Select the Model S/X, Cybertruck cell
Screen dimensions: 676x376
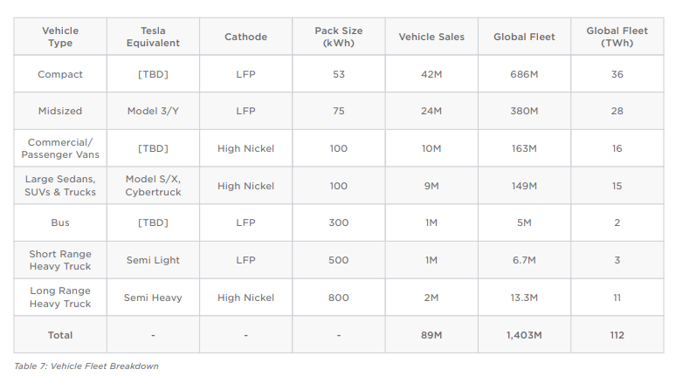click(x=153, y=186)
